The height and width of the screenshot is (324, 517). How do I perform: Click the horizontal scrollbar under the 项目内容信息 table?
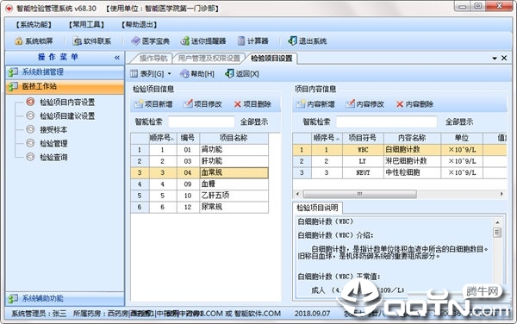click(x=399, y=194)
